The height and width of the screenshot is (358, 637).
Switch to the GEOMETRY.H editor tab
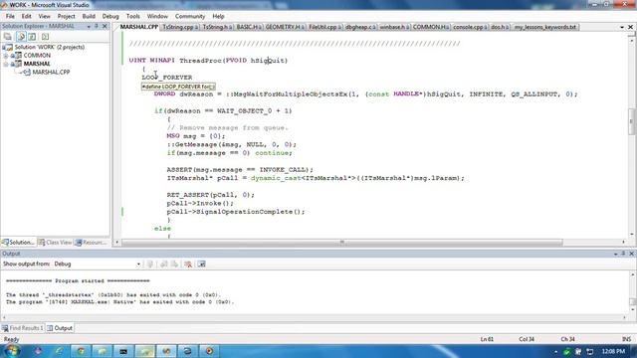point(286,27)
